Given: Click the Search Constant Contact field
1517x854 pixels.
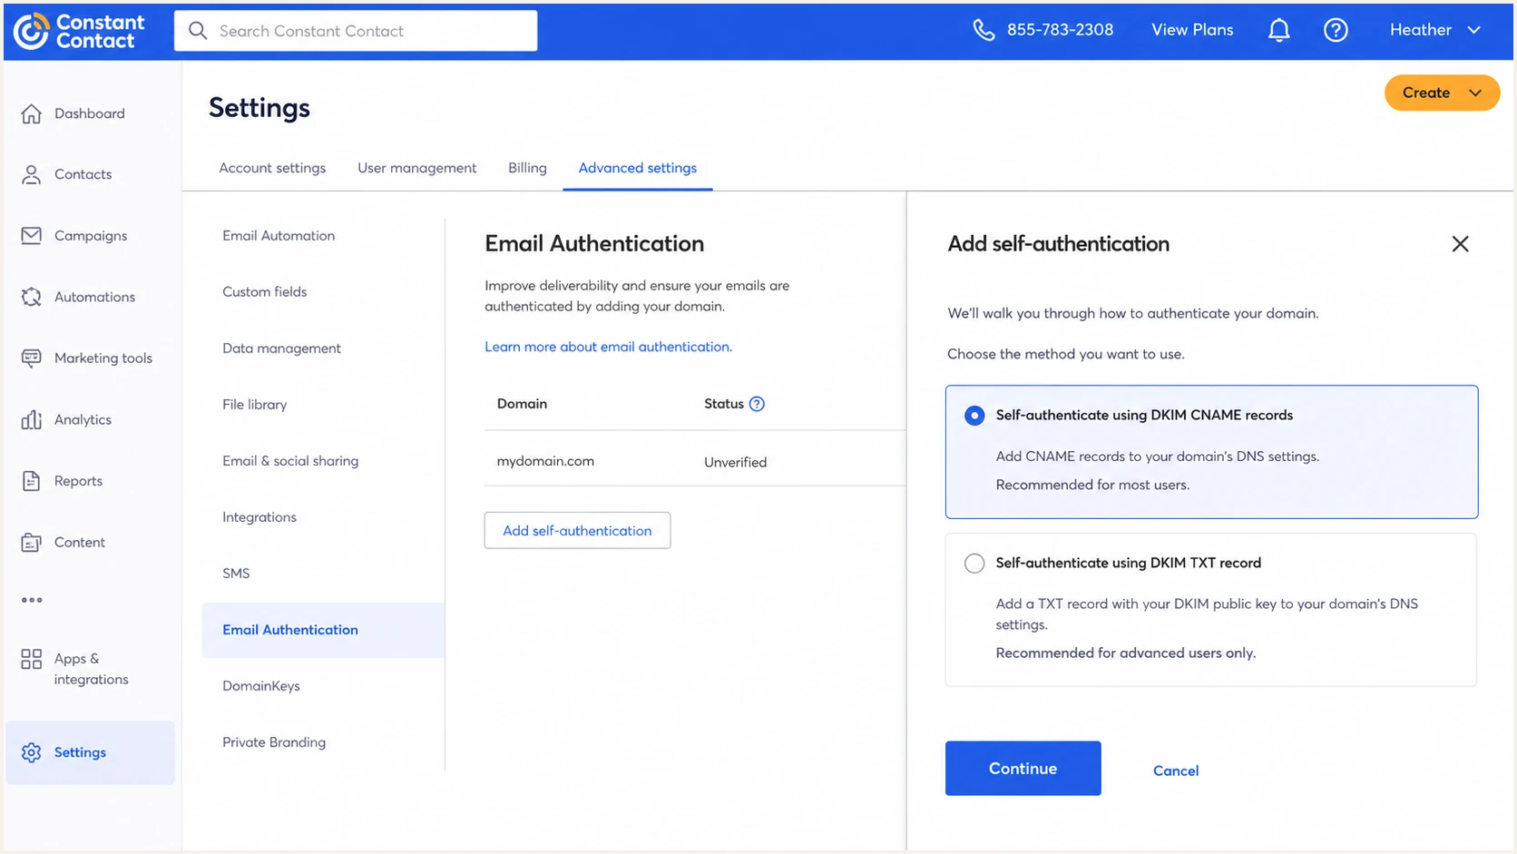Looking at the screenshot, I should coord(356,31).
